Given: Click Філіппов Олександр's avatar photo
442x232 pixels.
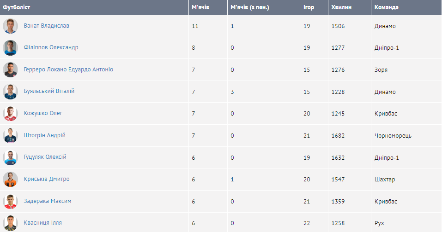Looking at the screenshot, I should coord(10,48).
